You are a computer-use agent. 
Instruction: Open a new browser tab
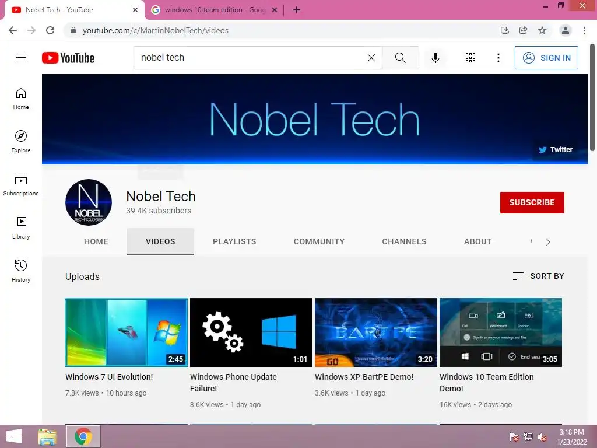pyautogui.click(x=297, y=10)
